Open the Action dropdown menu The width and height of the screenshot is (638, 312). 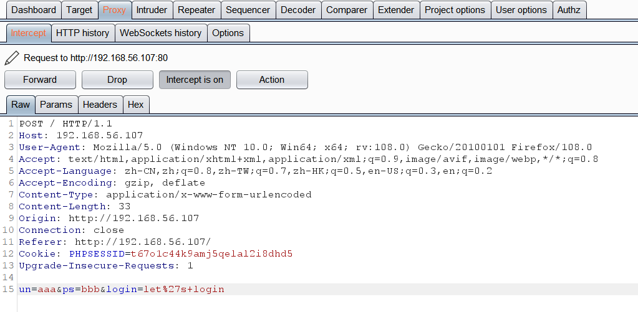tap(272, 80)
